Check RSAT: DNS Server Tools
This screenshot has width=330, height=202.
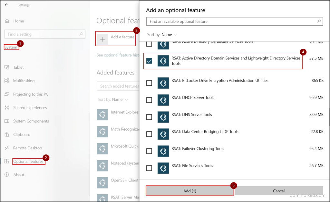pos(149,117)
